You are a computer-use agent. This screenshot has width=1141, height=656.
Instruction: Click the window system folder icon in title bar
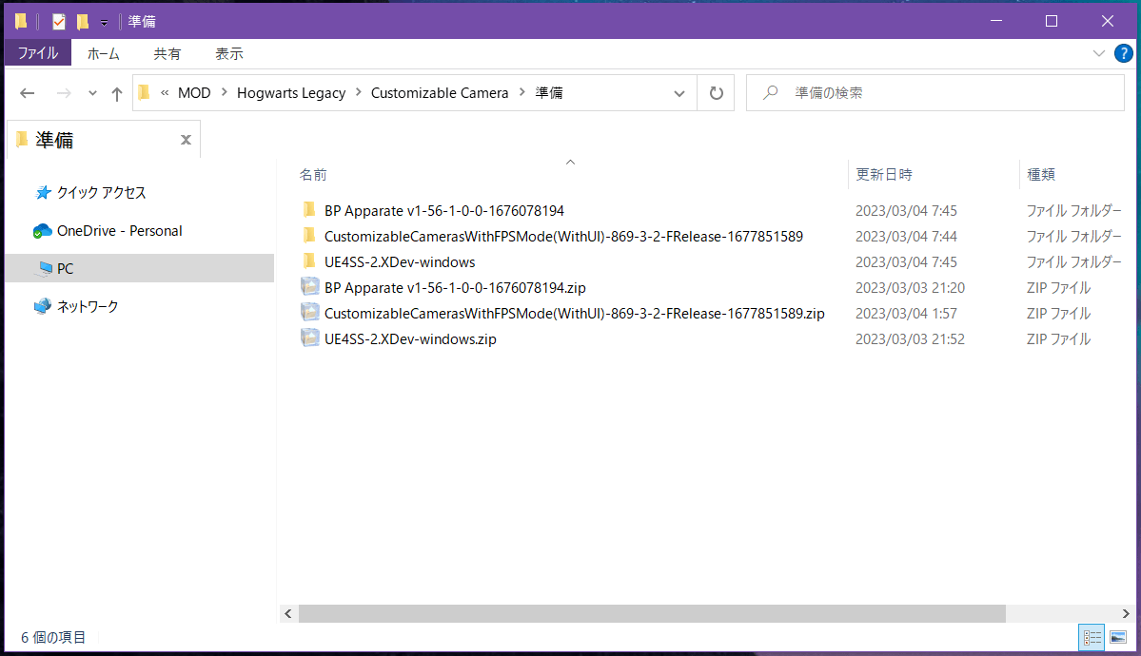pyautogui.click(x=21, y=22)
